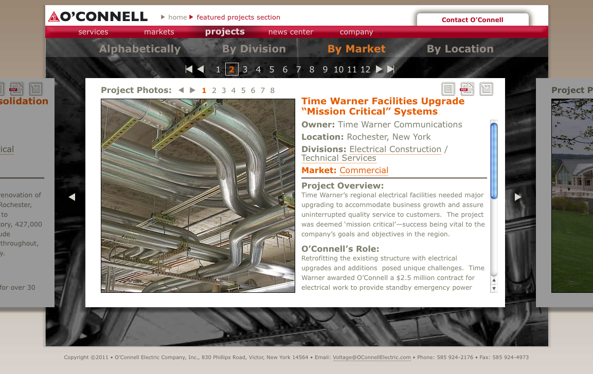Email Voltage@OConnellElectric.com link in footer
Image resolution: width=593 pixels, height=374 pixels.
click(372, 358)
